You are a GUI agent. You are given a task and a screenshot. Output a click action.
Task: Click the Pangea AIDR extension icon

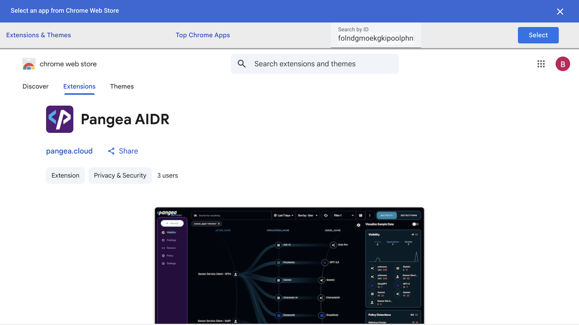click(x=60, y=119)
